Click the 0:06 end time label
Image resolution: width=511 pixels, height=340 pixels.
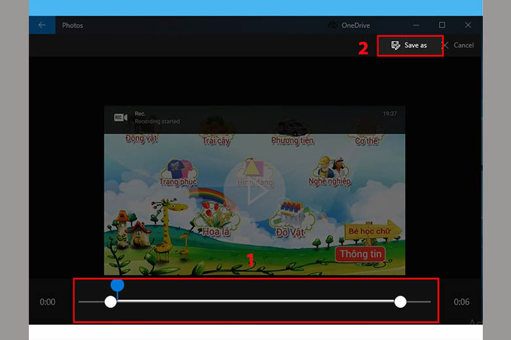tap(461, 302)
